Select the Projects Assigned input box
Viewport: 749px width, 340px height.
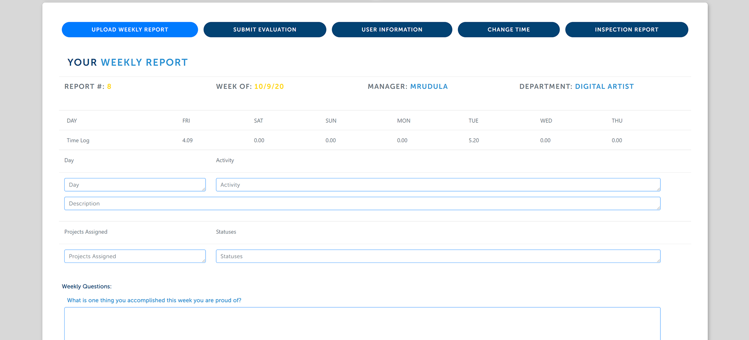pyautogui.click(x=135, y=256)
